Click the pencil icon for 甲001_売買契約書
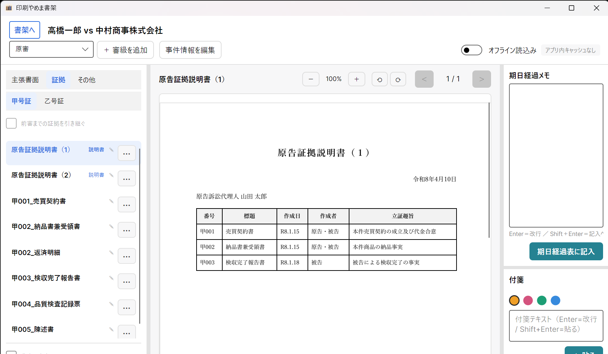 tap(111, 201)
